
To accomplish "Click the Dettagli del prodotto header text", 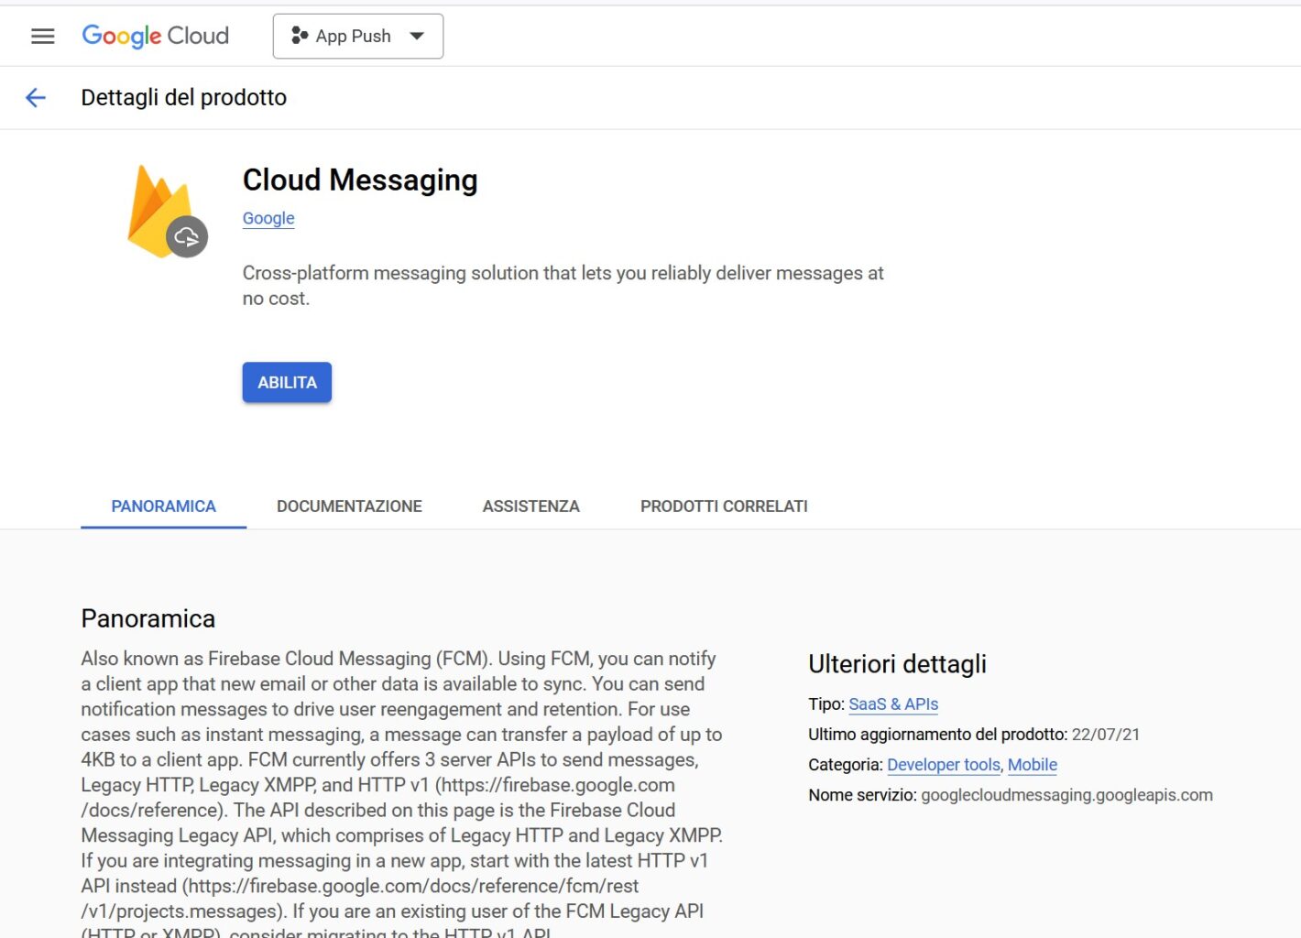I will click(183, 97).
